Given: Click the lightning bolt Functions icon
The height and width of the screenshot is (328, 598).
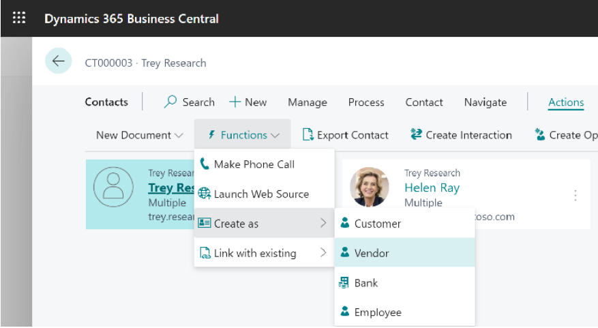Looking at the screenshot, I should click(211, 134).
